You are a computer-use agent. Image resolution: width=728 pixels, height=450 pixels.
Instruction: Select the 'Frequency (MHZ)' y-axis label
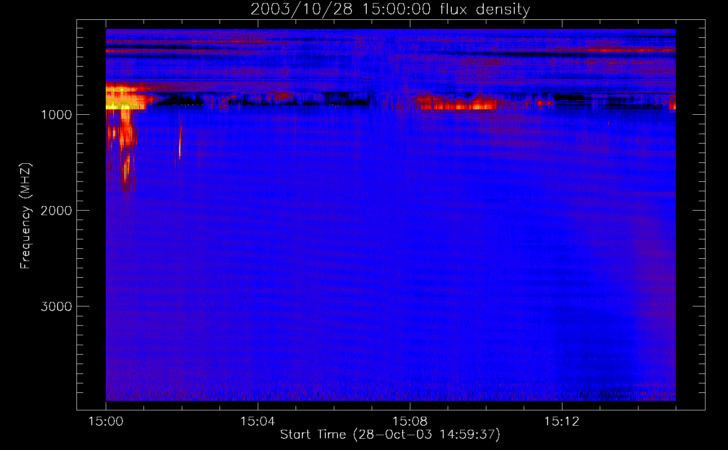click(x=26, y=216)
